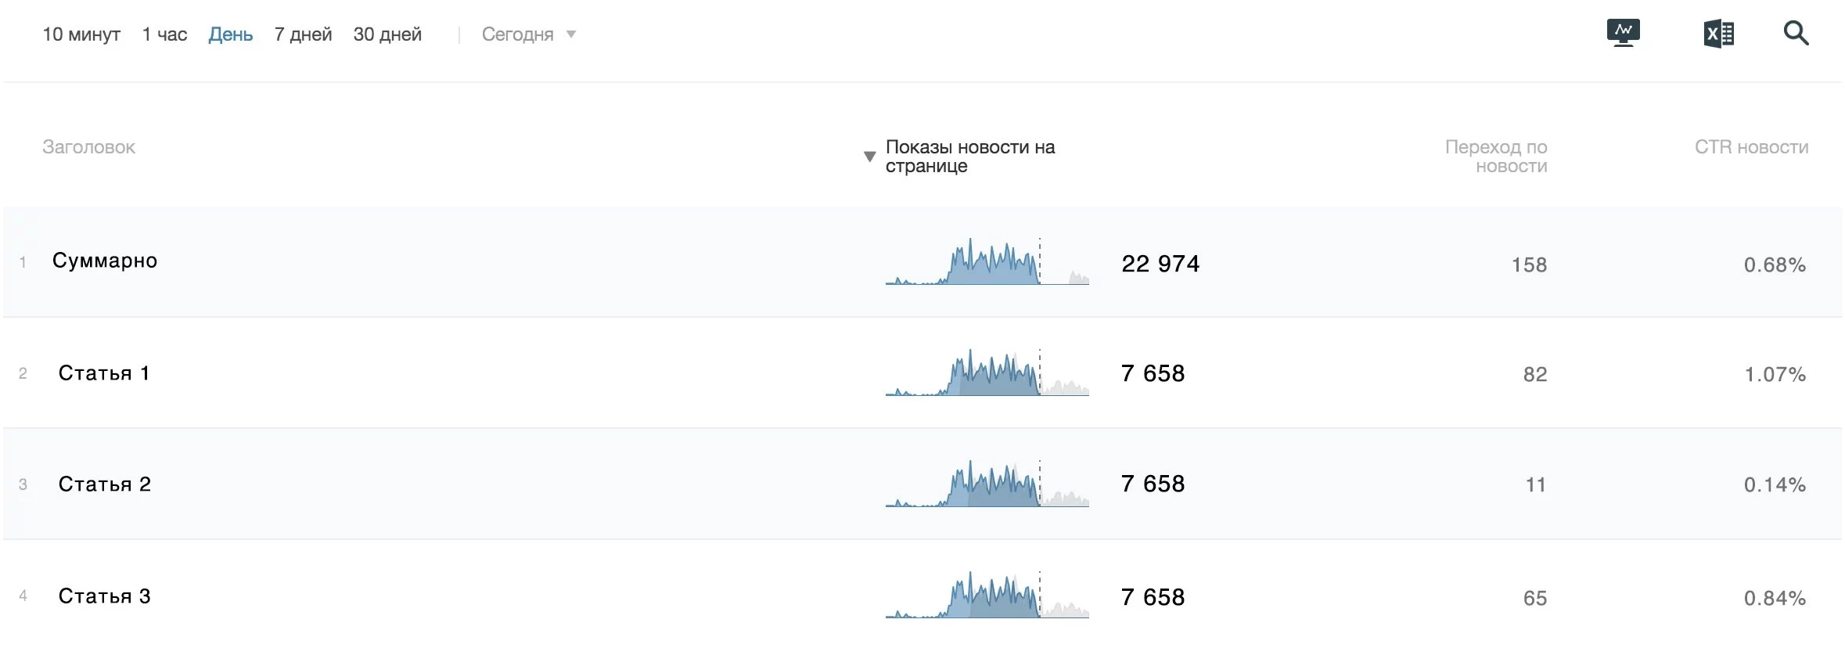Open search with the magnifier icon
The height and width of the screenshot is (648, 1845).
click(1796, 34)
